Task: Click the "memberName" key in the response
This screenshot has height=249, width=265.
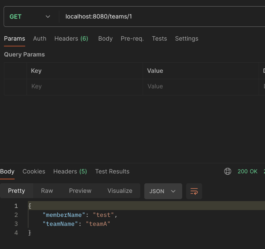Action: pos(64,215)
